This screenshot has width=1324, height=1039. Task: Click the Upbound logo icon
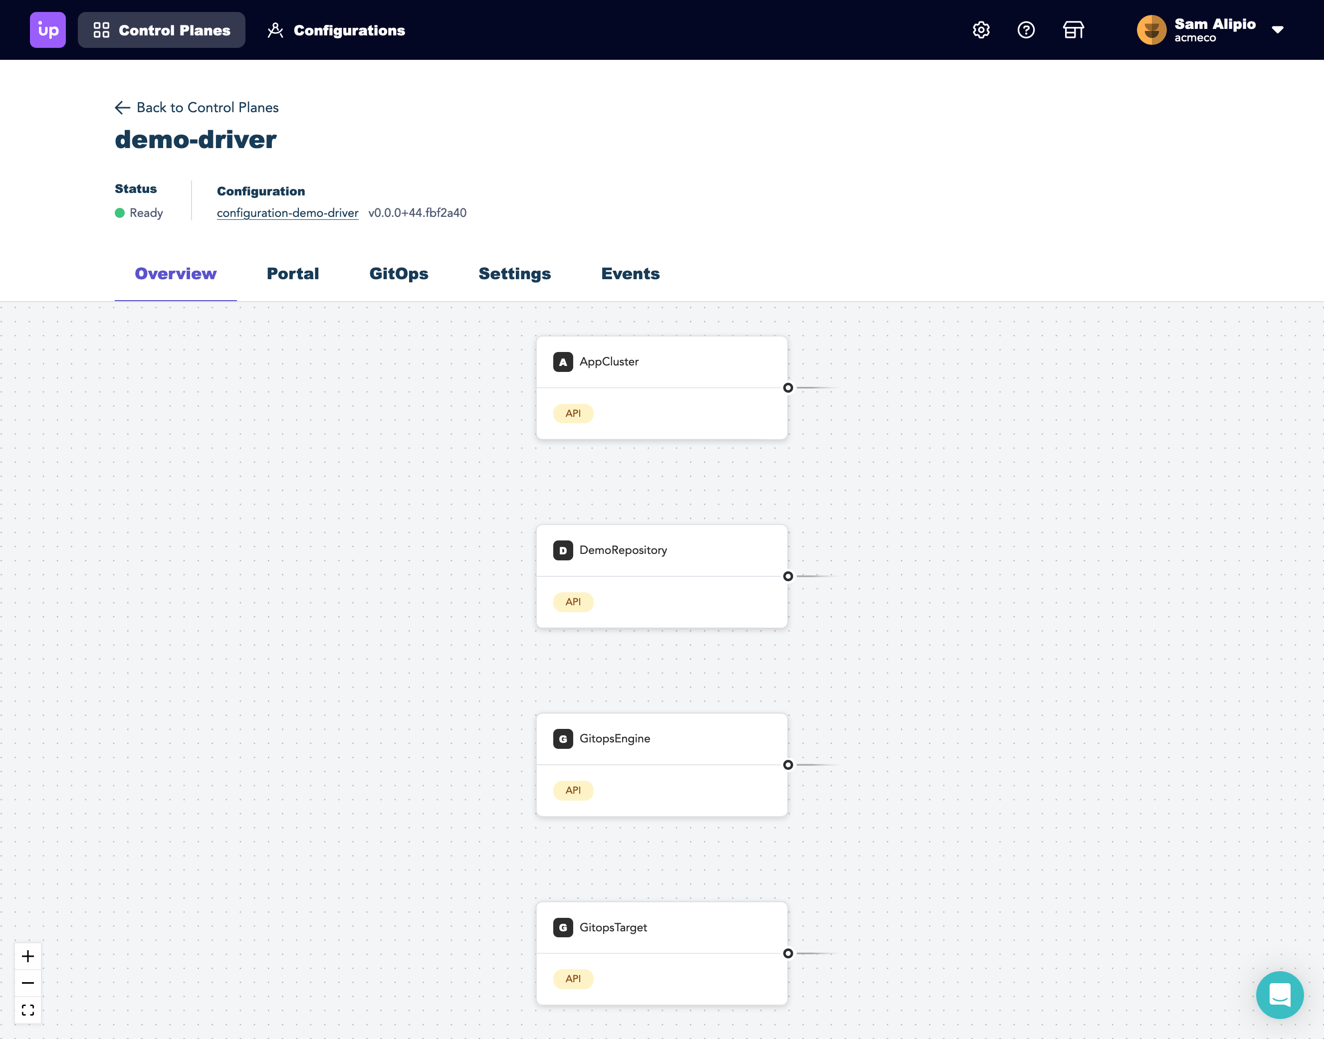(x=47, y=30)
